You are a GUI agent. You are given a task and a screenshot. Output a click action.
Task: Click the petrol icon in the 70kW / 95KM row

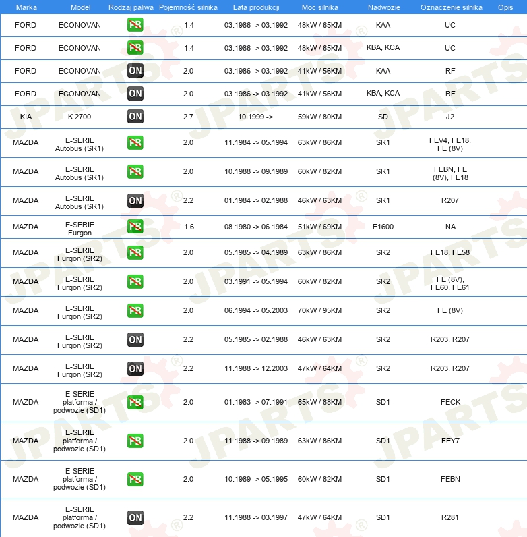click(x=135, y=310)
